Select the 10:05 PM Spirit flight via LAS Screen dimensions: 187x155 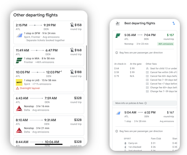pos(49,80)
